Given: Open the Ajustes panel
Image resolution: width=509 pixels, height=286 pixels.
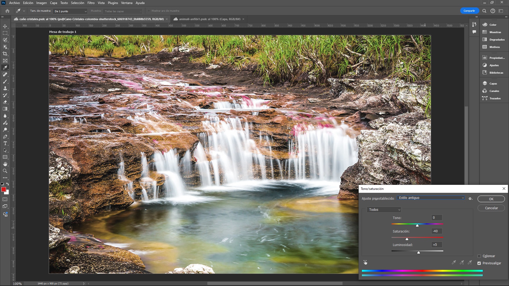Looking at the screenshot, I should point(494,65).
